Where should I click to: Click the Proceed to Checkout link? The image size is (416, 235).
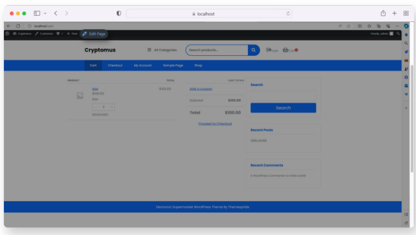click(x=215, y=123)
